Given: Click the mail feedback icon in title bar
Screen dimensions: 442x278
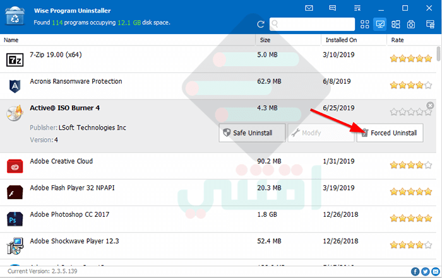Looking at the screenshot, I should (309, 8).
